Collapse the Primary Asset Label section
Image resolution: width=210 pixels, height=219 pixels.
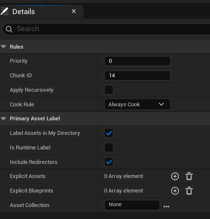coord(3,118)
